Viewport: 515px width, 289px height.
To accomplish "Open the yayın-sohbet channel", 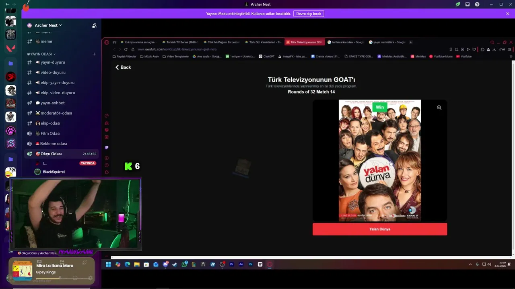I will (62, 103).
